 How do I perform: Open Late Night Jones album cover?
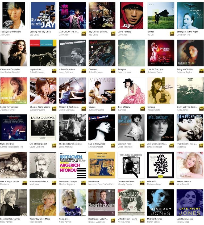(190, 202)
